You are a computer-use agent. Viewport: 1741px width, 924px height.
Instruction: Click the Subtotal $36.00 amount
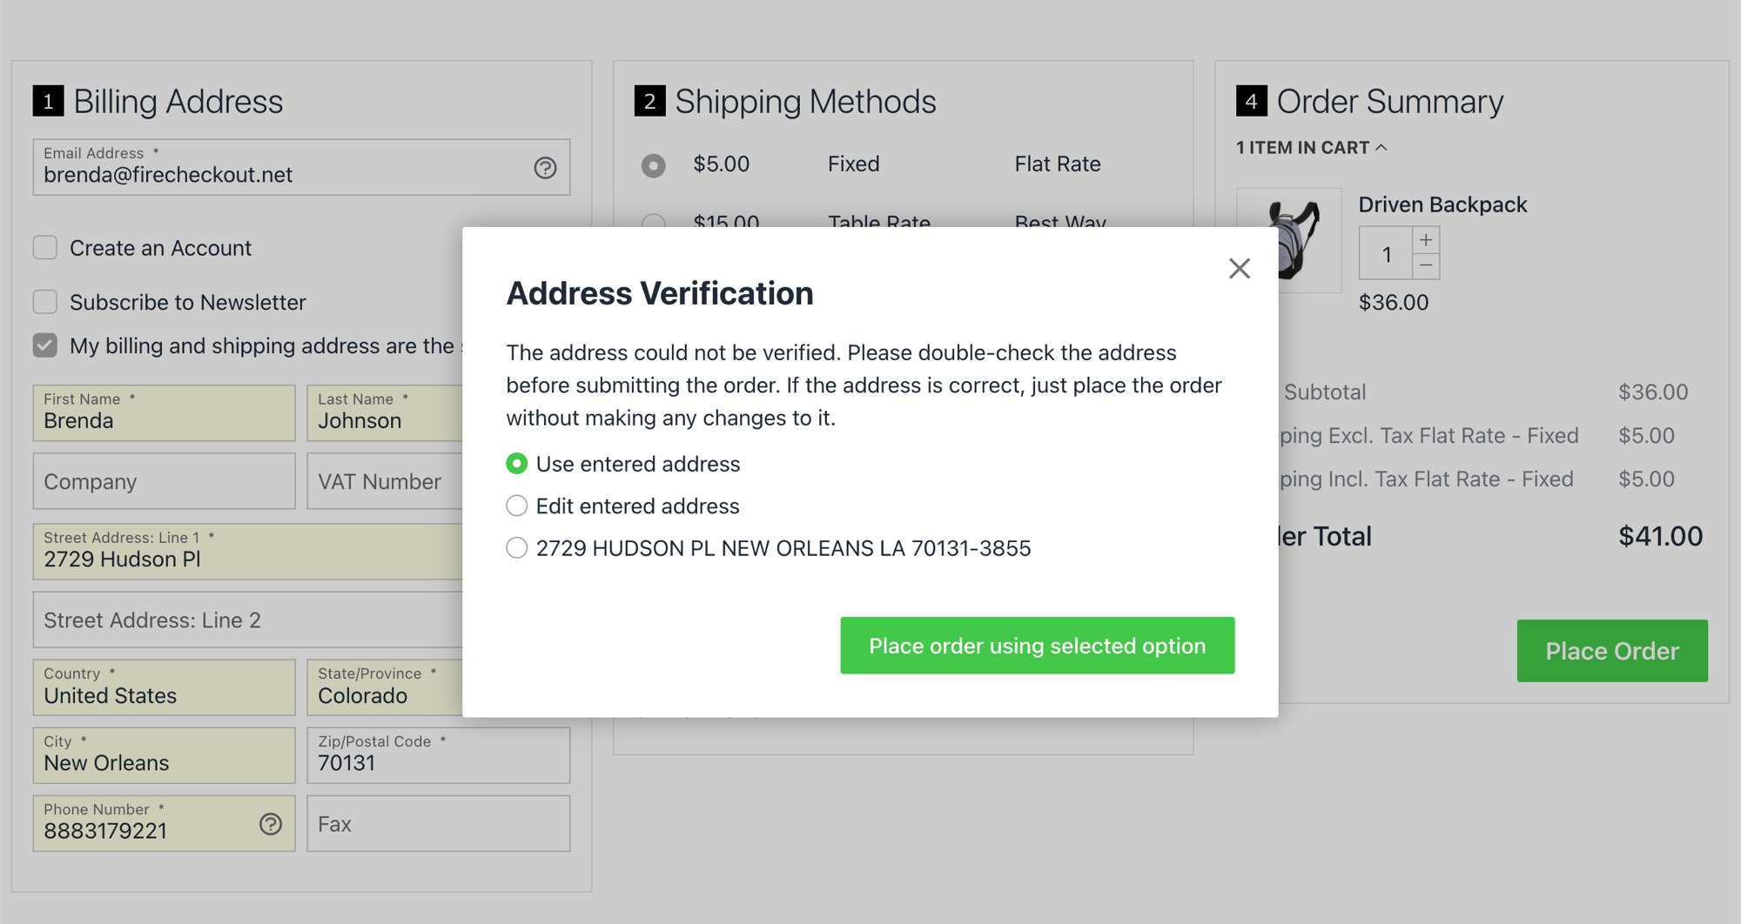point(1653,392)
